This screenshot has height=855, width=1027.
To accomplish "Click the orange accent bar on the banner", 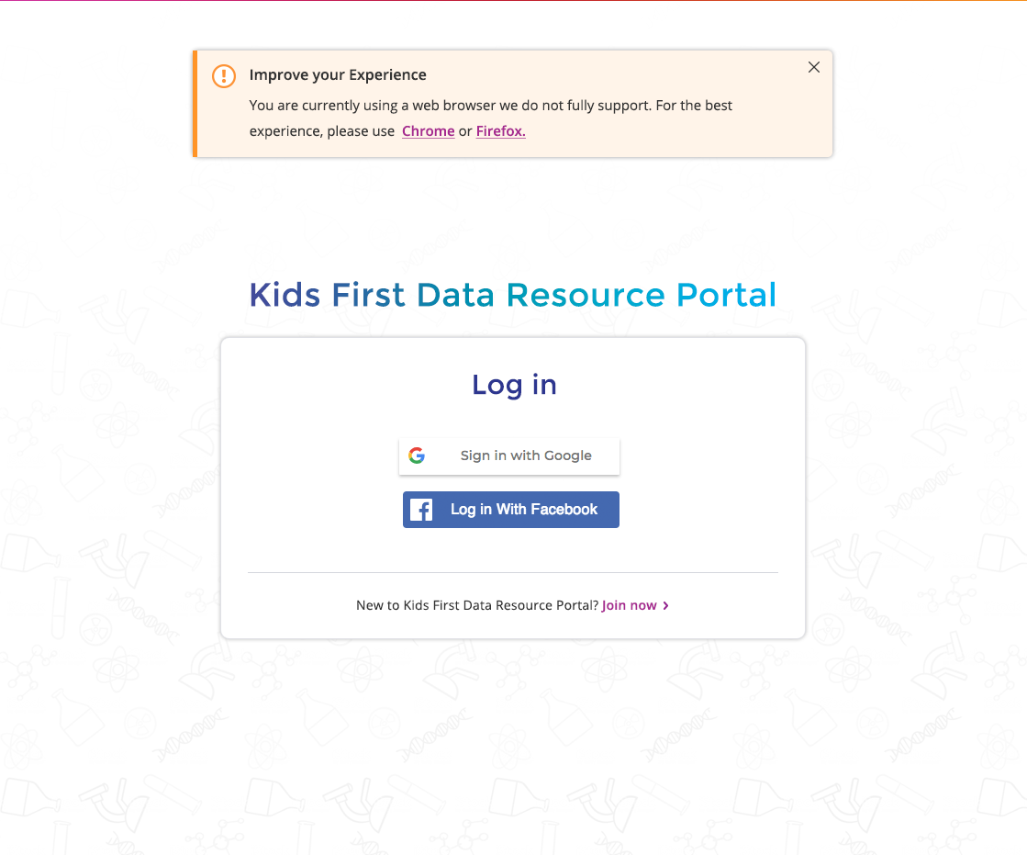I will [x=193, y=103].
